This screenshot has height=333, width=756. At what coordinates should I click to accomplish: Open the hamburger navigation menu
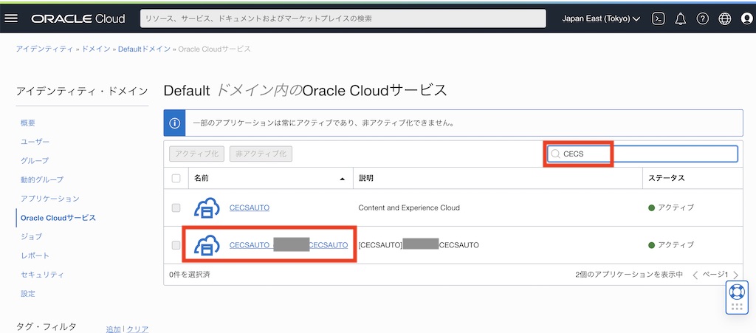tap(11, 18)
